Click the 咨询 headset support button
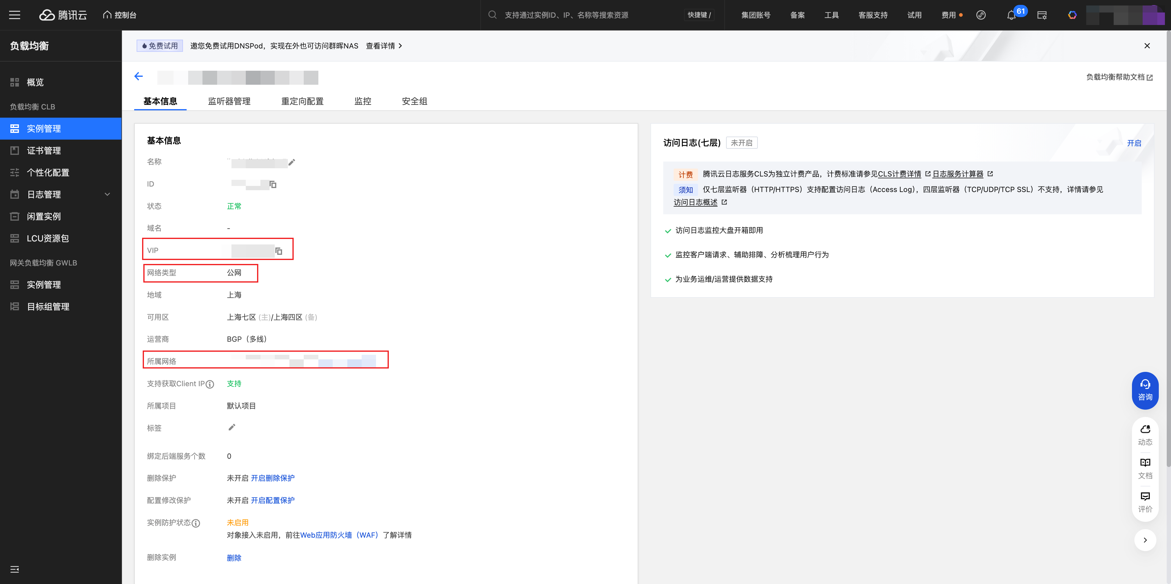The width and height of the screenshot is (1171, 584). [x=1145, y=390]
